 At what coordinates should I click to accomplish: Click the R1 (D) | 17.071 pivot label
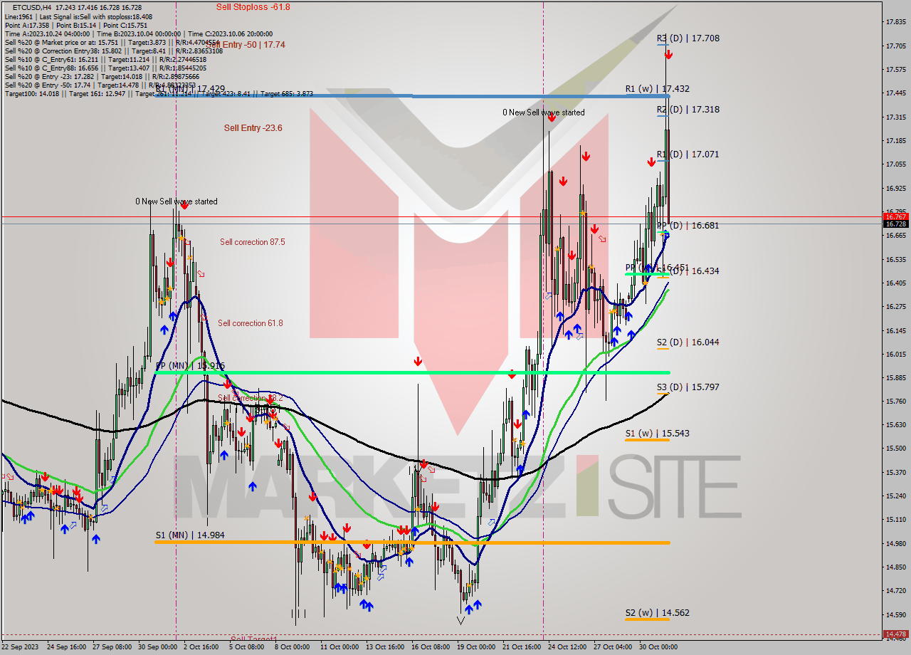click(688, 154)
